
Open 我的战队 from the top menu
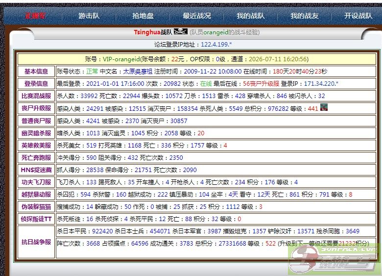(x=250, y=16)
